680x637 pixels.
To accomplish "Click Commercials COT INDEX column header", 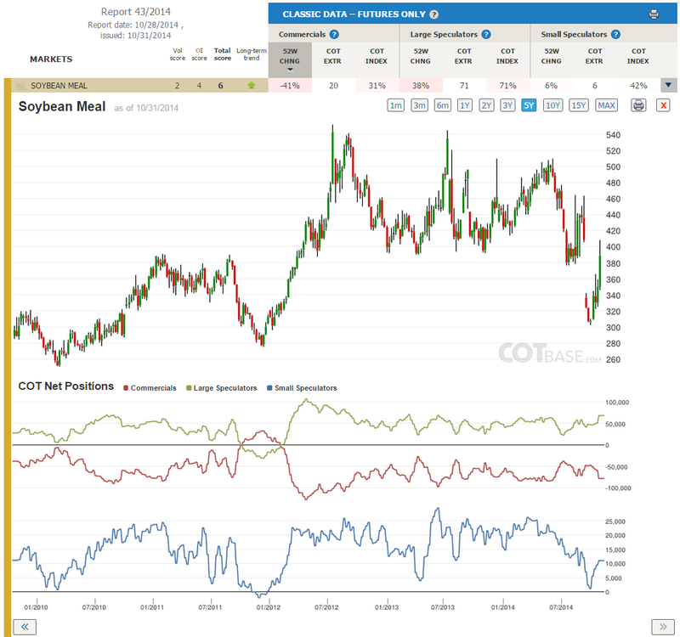I will click(377, 56).
